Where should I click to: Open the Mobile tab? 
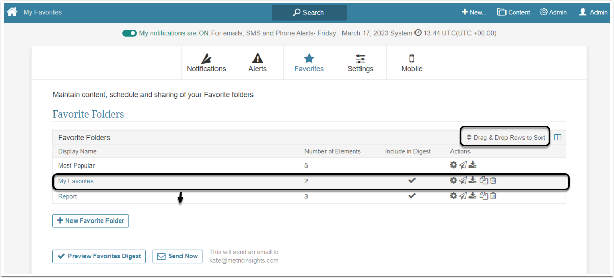click(x=412, y=63)
